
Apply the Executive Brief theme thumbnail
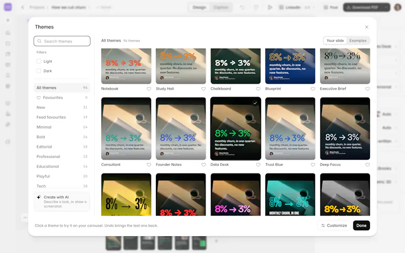pos(345,66)
